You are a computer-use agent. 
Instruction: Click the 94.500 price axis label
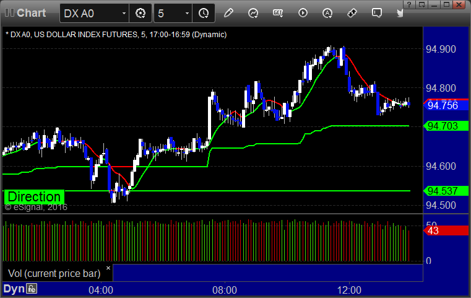[x=441, y=205]
